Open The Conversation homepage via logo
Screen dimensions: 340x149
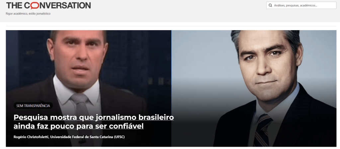(x=48, y=5)
